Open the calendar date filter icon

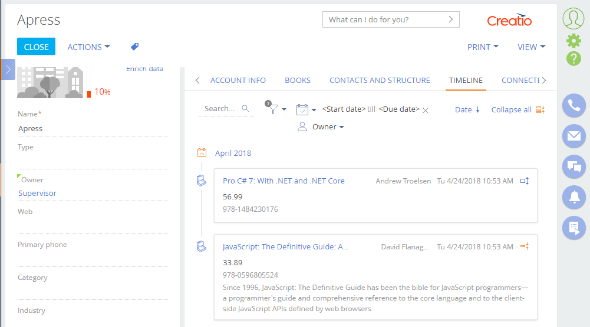tap(302, 109)
